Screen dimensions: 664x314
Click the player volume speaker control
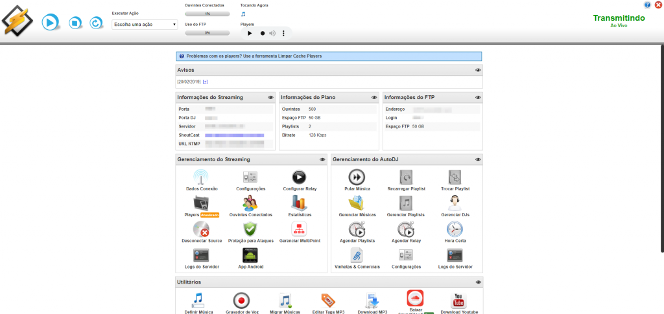click(272, 33)
